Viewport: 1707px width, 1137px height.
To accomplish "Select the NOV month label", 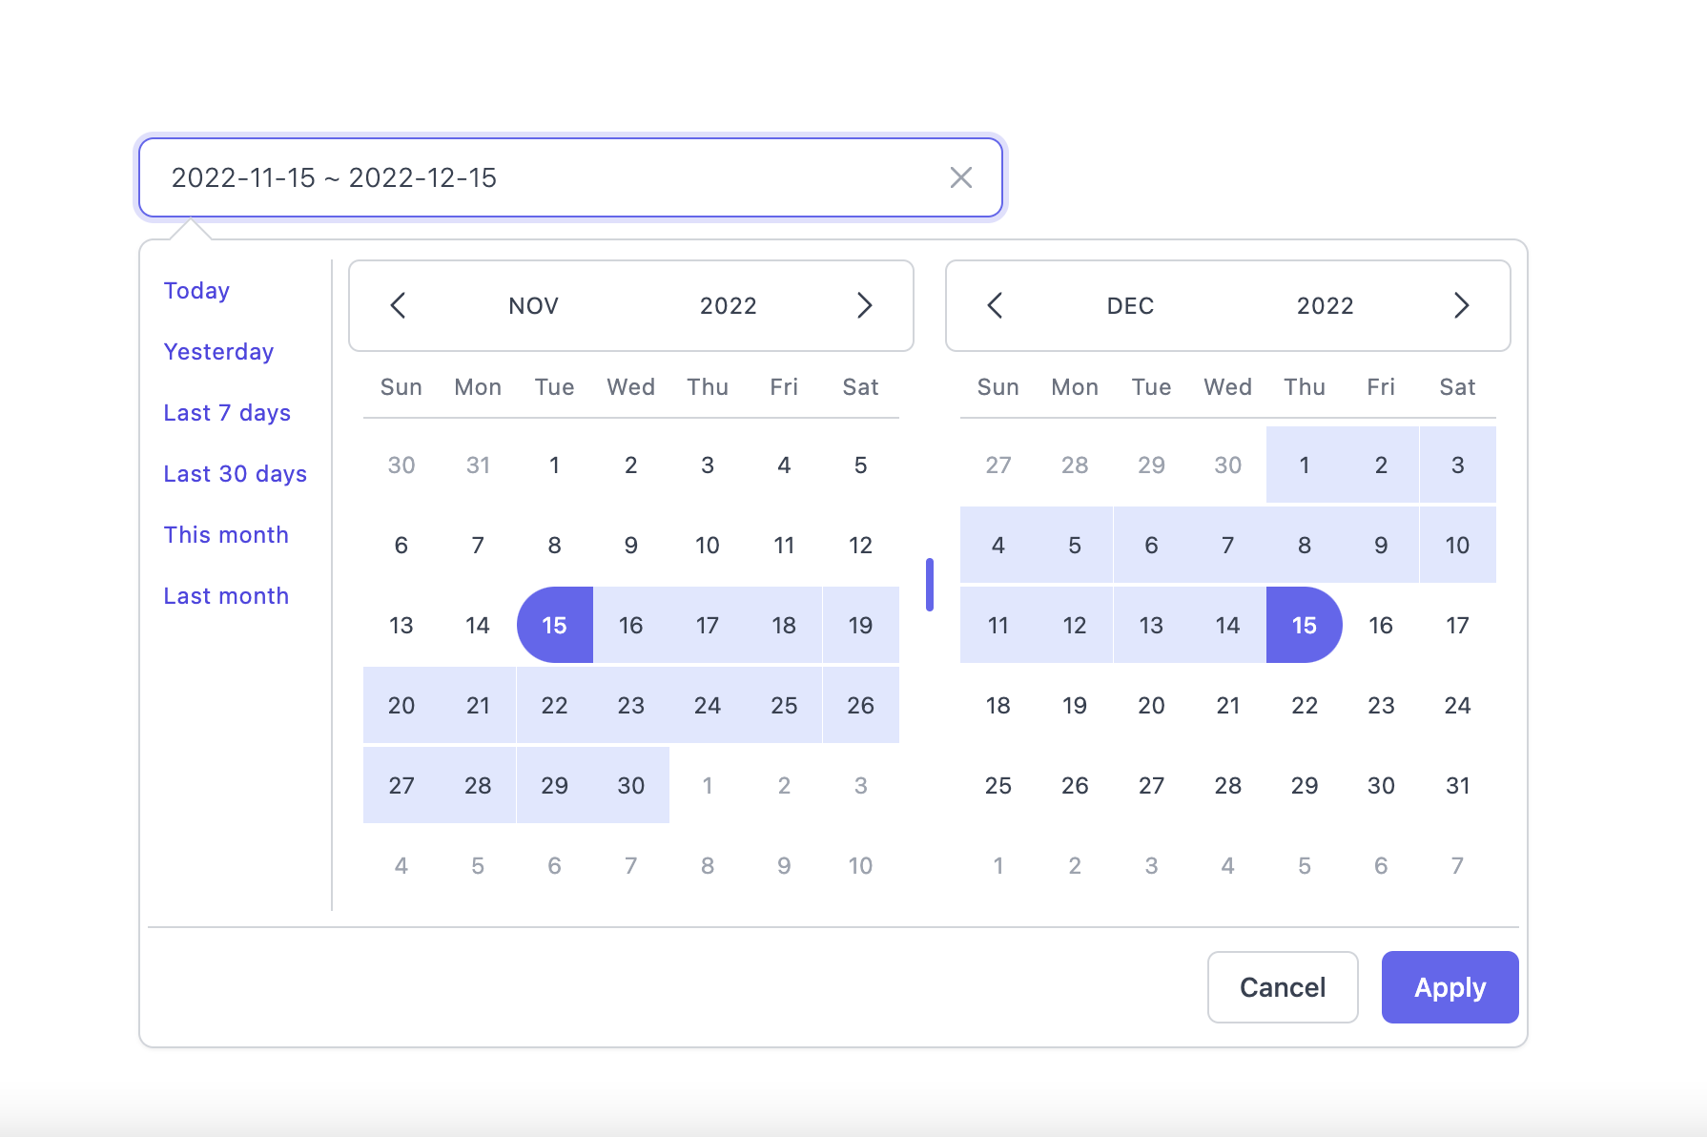I will coord(533,305).
